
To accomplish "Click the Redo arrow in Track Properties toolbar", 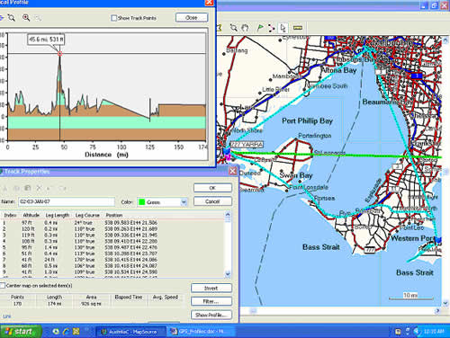I will tap(62, 188).
